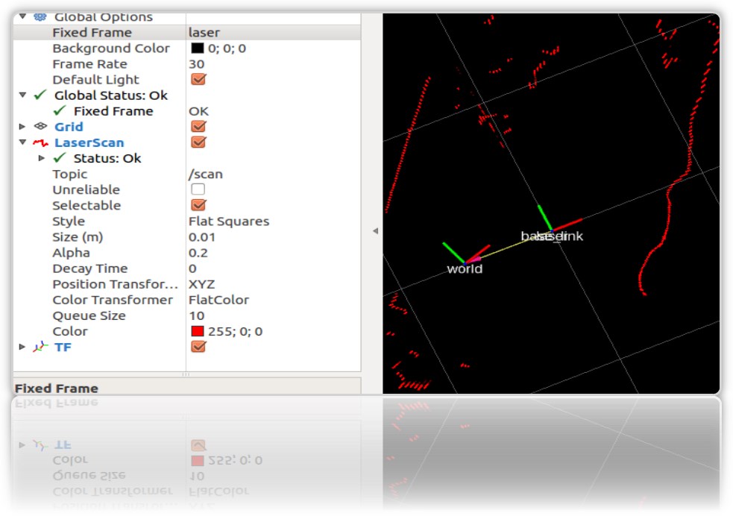Click the 'Background Color' property label

pos(111,48)
